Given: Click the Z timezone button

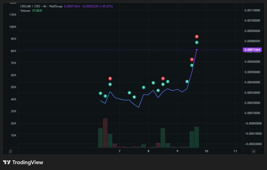Looking at the screenshot, I should [11, 151].
